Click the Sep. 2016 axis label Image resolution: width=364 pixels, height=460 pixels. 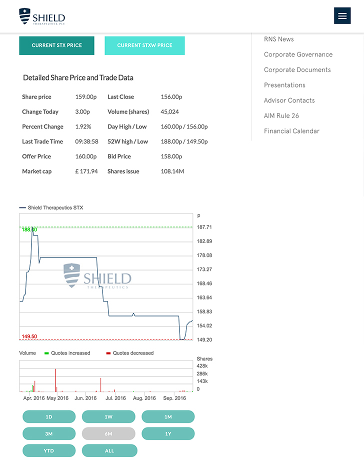click(174, 398)
